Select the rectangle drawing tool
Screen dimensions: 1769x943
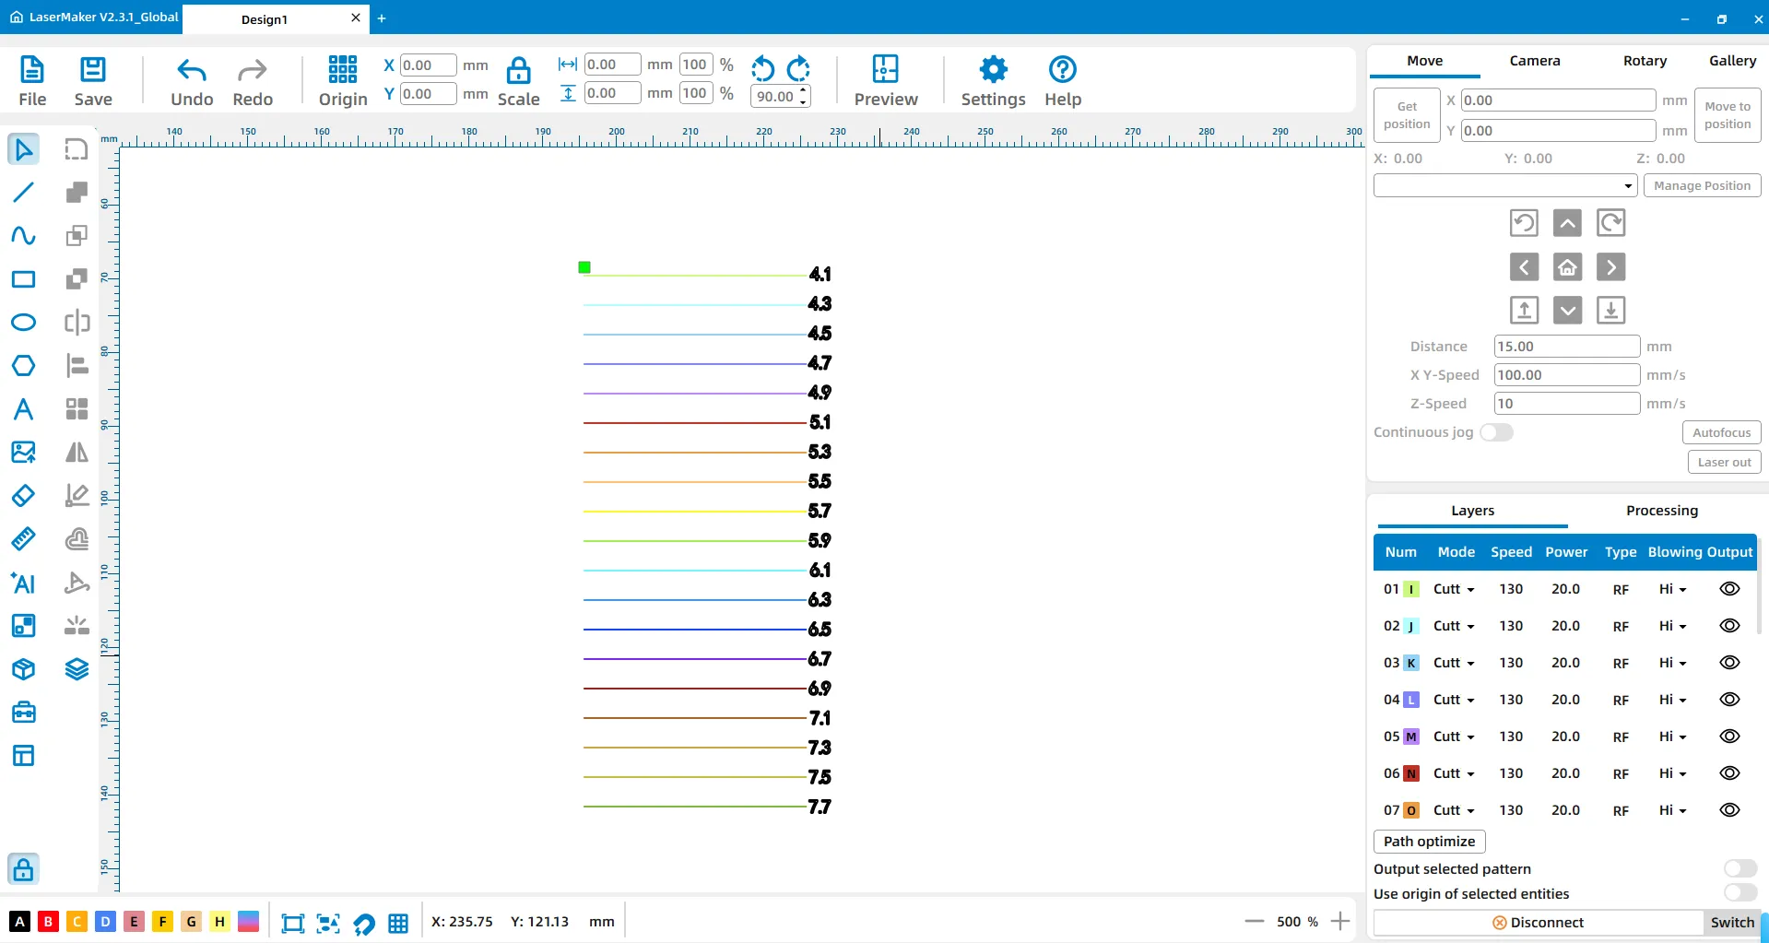pyautogui.click(x=23, y=279)
